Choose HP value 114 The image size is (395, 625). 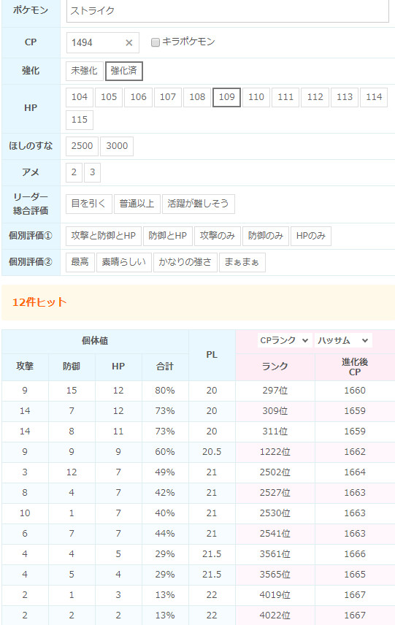[375, 97]
